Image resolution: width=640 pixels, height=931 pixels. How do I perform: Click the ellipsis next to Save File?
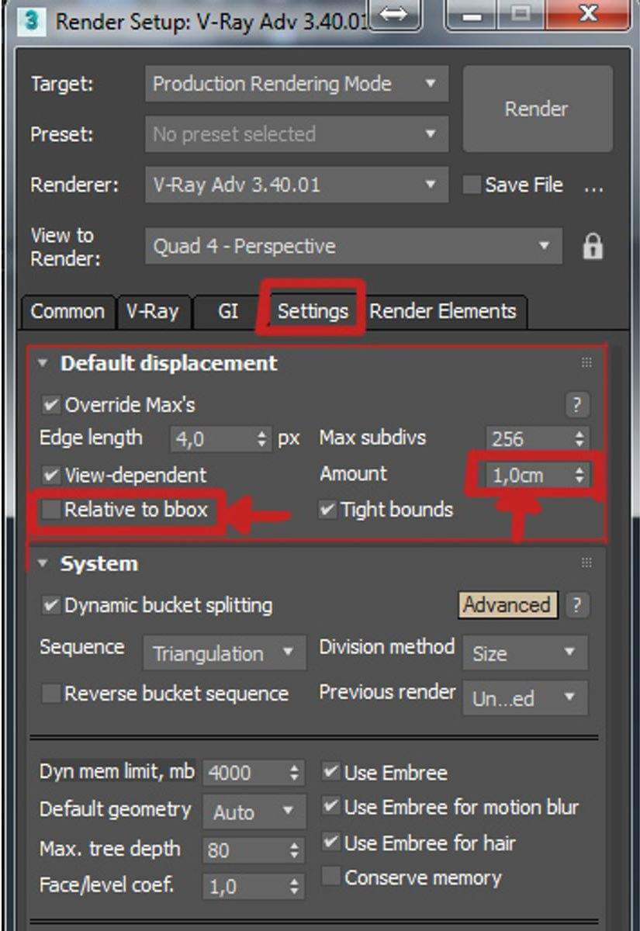593,186
